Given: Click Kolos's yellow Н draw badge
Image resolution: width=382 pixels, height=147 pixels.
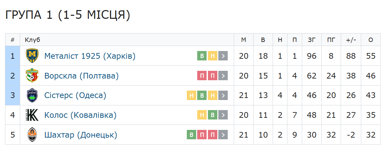Looking at the screenshot, I should (202, 115).
